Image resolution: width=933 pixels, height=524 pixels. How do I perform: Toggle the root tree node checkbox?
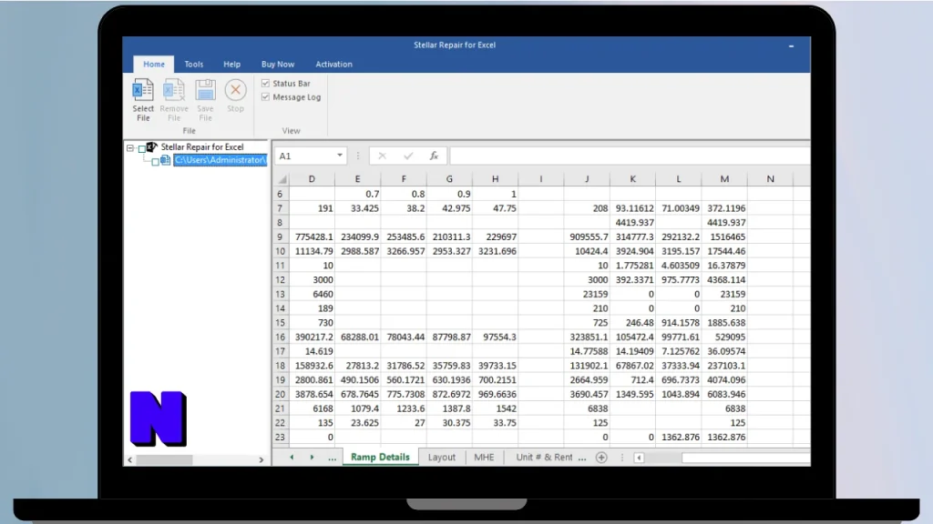(141, 148)
